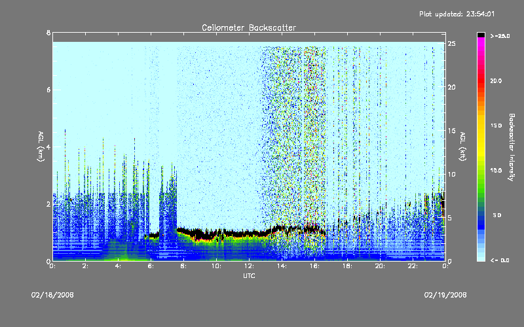
Task: Click the '20:' hour tick on time axis
Action: click(x=381, y=266)
